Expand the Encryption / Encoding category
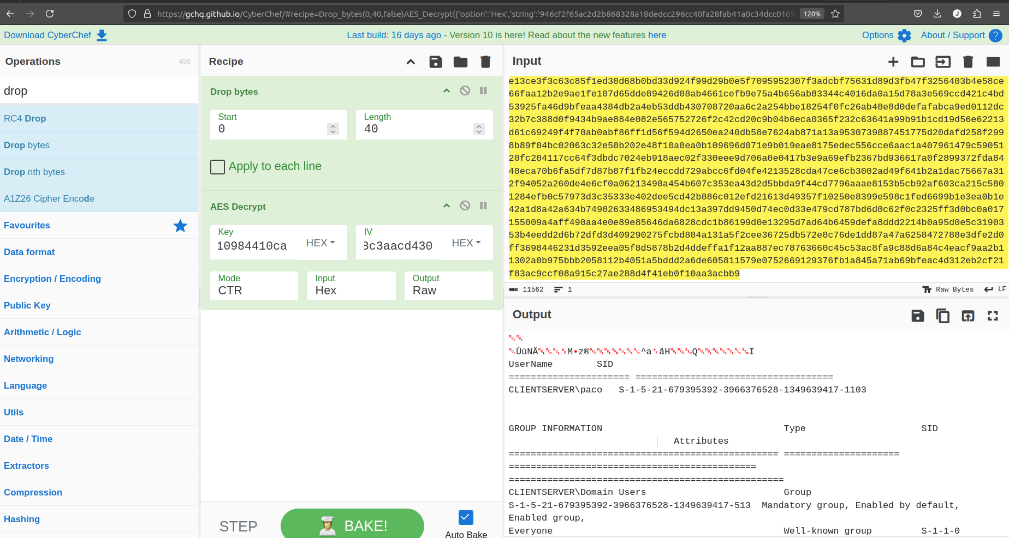1009x538 pixels. click(52, 279)
